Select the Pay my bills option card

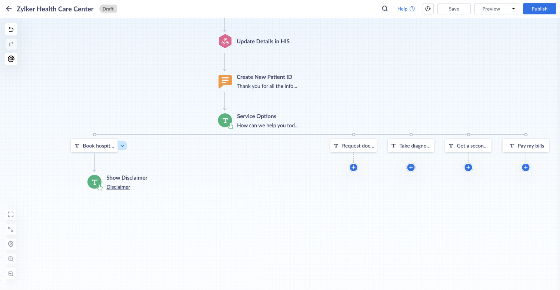coord(526,146)
